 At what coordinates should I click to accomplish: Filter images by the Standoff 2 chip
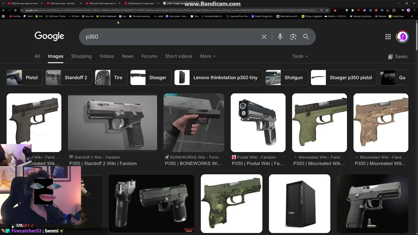pyautogui.click(x=69, y=78)
